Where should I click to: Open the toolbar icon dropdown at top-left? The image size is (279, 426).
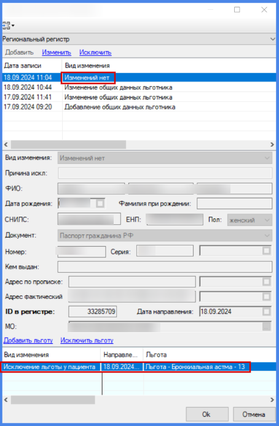click(x=9, y=26)
